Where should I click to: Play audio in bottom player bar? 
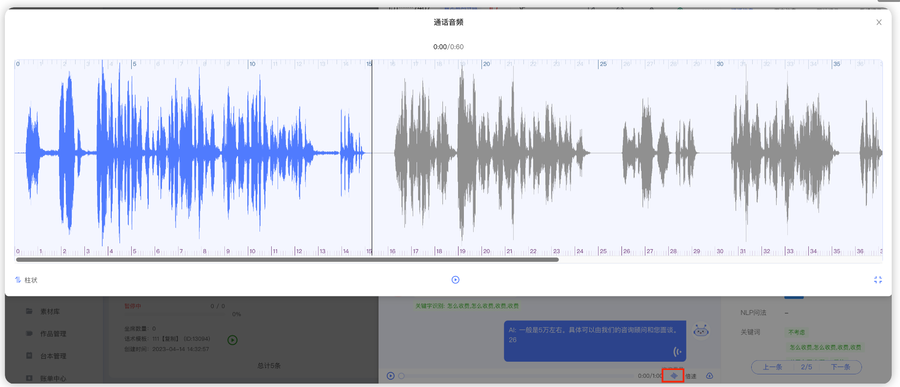(x=390, y=376)
